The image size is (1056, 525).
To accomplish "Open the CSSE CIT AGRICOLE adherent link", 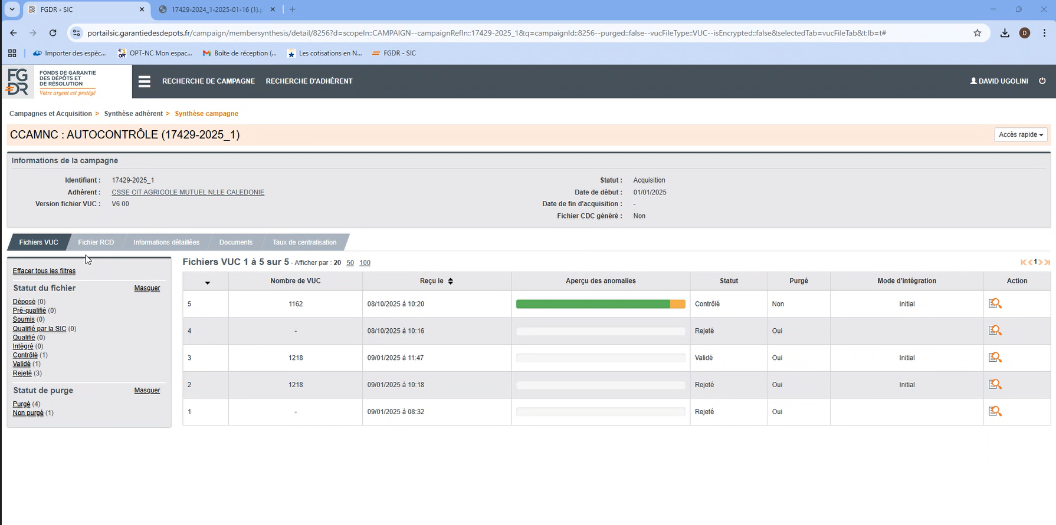I will pyautogui.click(x=188, y=193).
